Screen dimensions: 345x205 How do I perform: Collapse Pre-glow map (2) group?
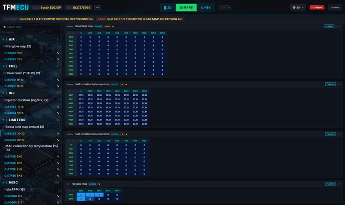[x=4, y=46]
